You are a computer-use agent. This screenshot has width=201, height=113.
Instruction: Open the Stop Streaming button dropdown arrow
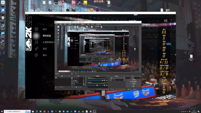tap(140, 78)
